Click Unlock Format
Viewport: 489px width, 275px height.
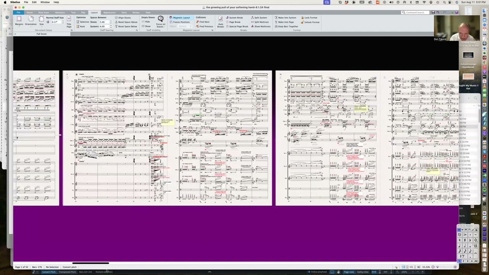pyautogui.click(x=310, y=22)
